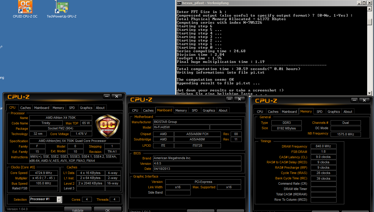Close the right CPU-Z window
Viewport: 374px width, 212px height.
click(x=364, y=100)
